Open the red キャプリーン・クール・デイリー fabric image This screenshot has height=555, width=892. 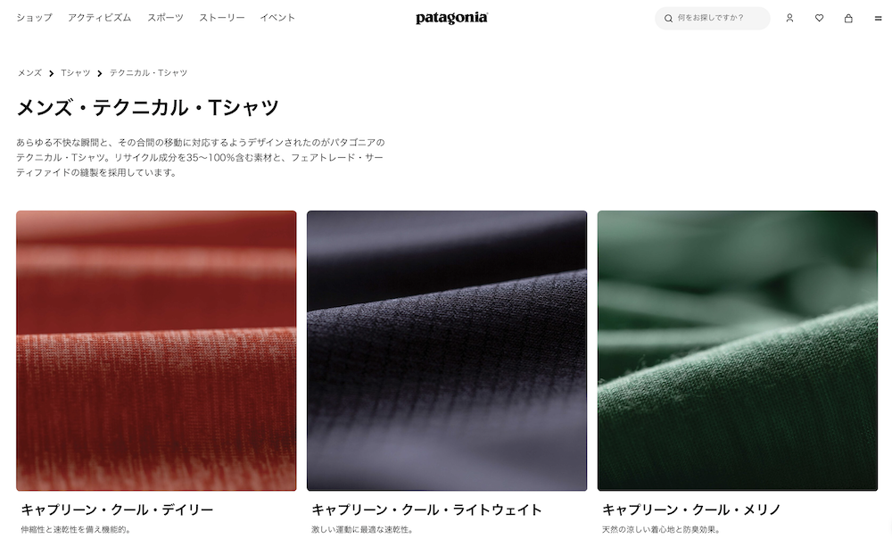tap(156, 351)
